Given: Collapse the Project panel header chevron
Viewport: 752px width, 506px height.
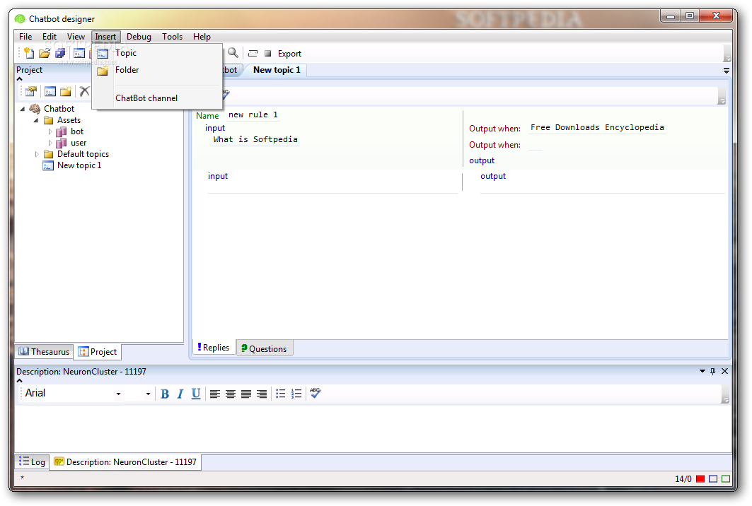Looking at the screenshot, I should pyautogui.click(x=20, y=79).
